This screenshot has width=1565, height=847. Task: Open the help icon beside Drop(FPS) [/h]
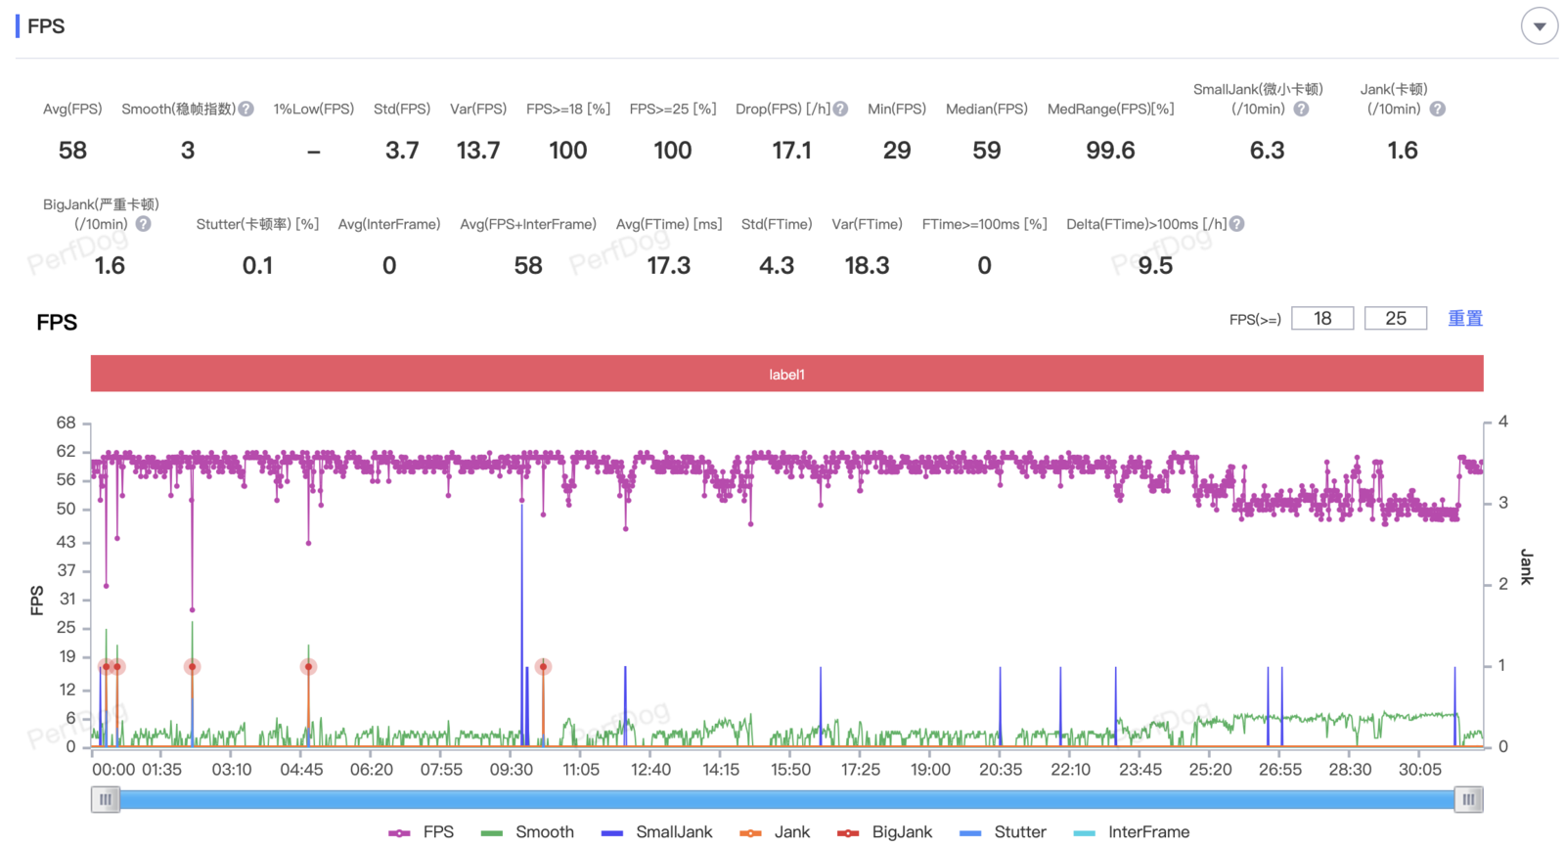coord(840,109)
